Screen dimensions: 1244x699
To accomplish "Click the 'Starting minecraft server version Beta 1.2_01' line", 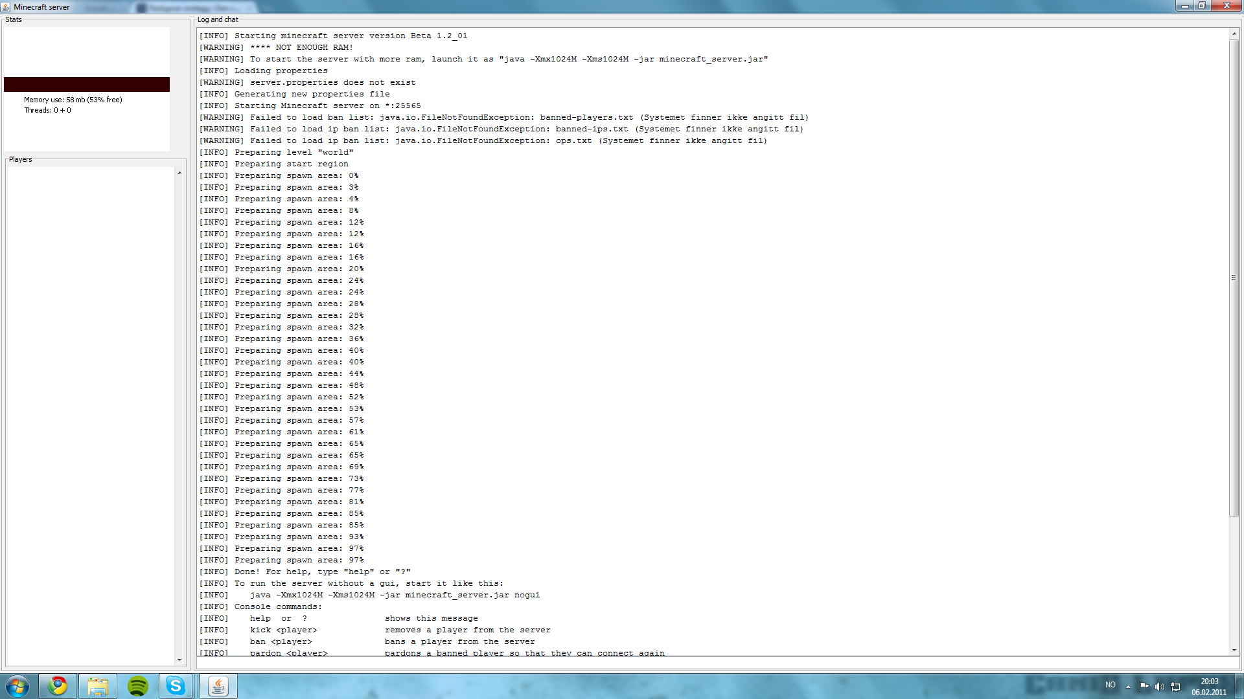I will click(x=333, y=36).
